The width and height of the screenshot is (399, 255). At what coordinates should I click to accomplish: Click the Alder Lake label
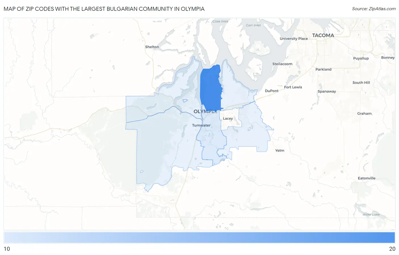click(x=371, y=214)
